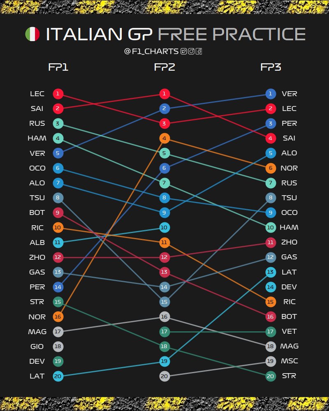Click the ITALIAN GP FREE PRACTICE title
Viewport: 329px width, 411px height.
click(176, 35)
